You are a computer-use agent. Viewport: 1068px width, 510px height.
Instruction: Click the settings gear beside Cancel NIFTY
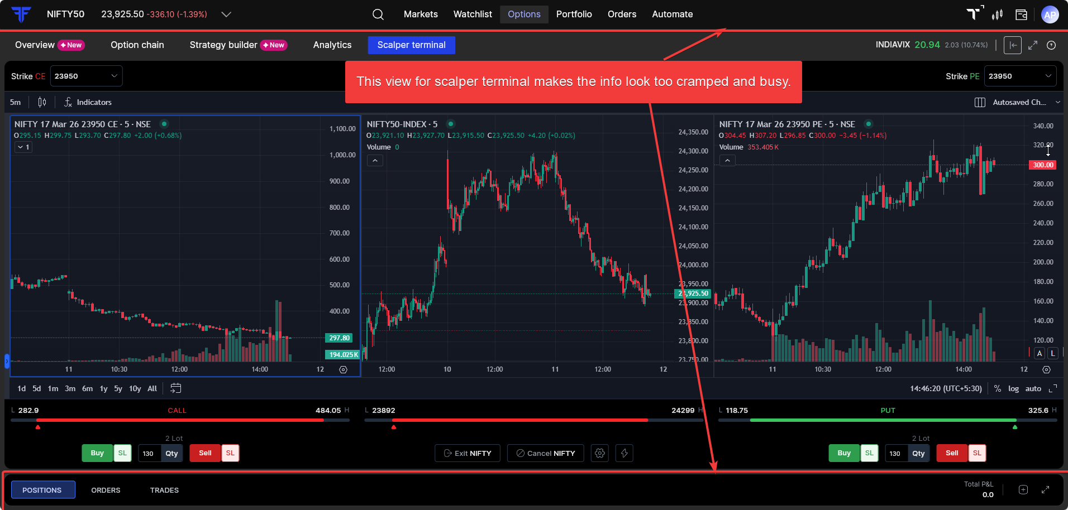coord(600,453)
